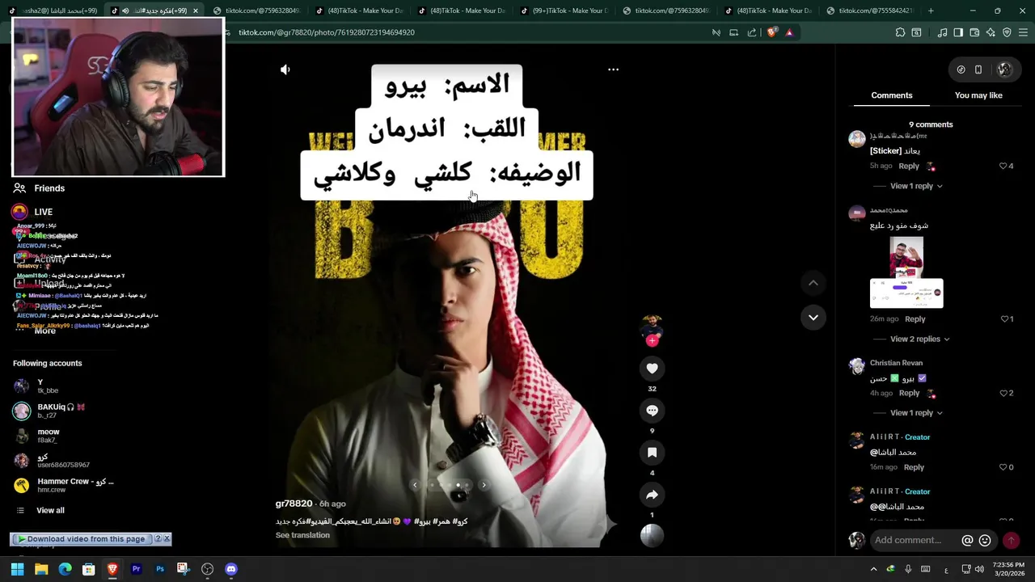This screenshot has height=582, width=1035.
Task: Share this page from the address bar
Action: pyautogui.click(x=752, y=32)
